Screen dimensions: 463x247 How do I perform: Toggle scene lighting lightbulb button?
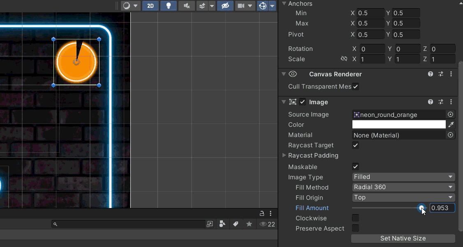(x=169, y=6)
